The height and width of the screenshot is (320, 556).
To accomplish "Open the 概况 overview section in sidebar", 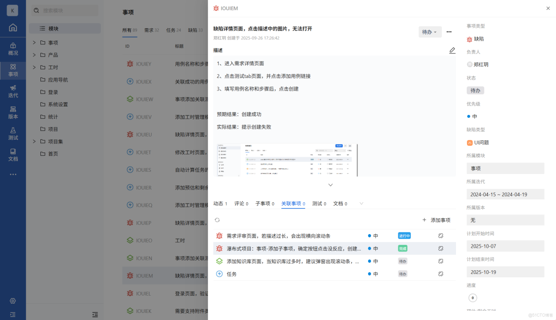I will point(13,49).
